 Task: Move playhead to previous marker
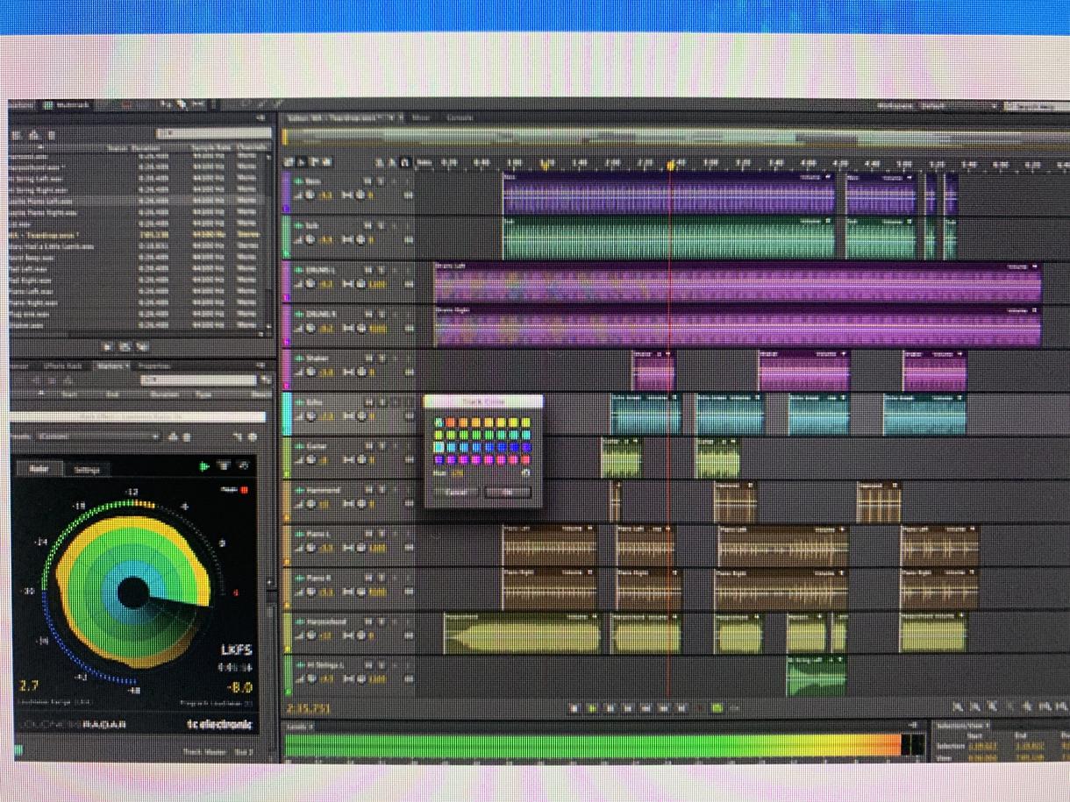(629, 708)
